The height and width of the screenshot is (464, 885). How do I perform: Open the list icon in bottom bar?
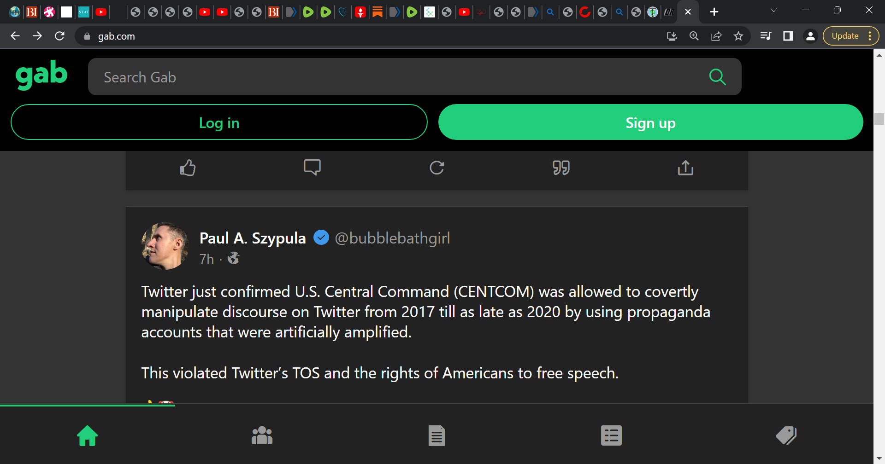[x=611, y=435]
